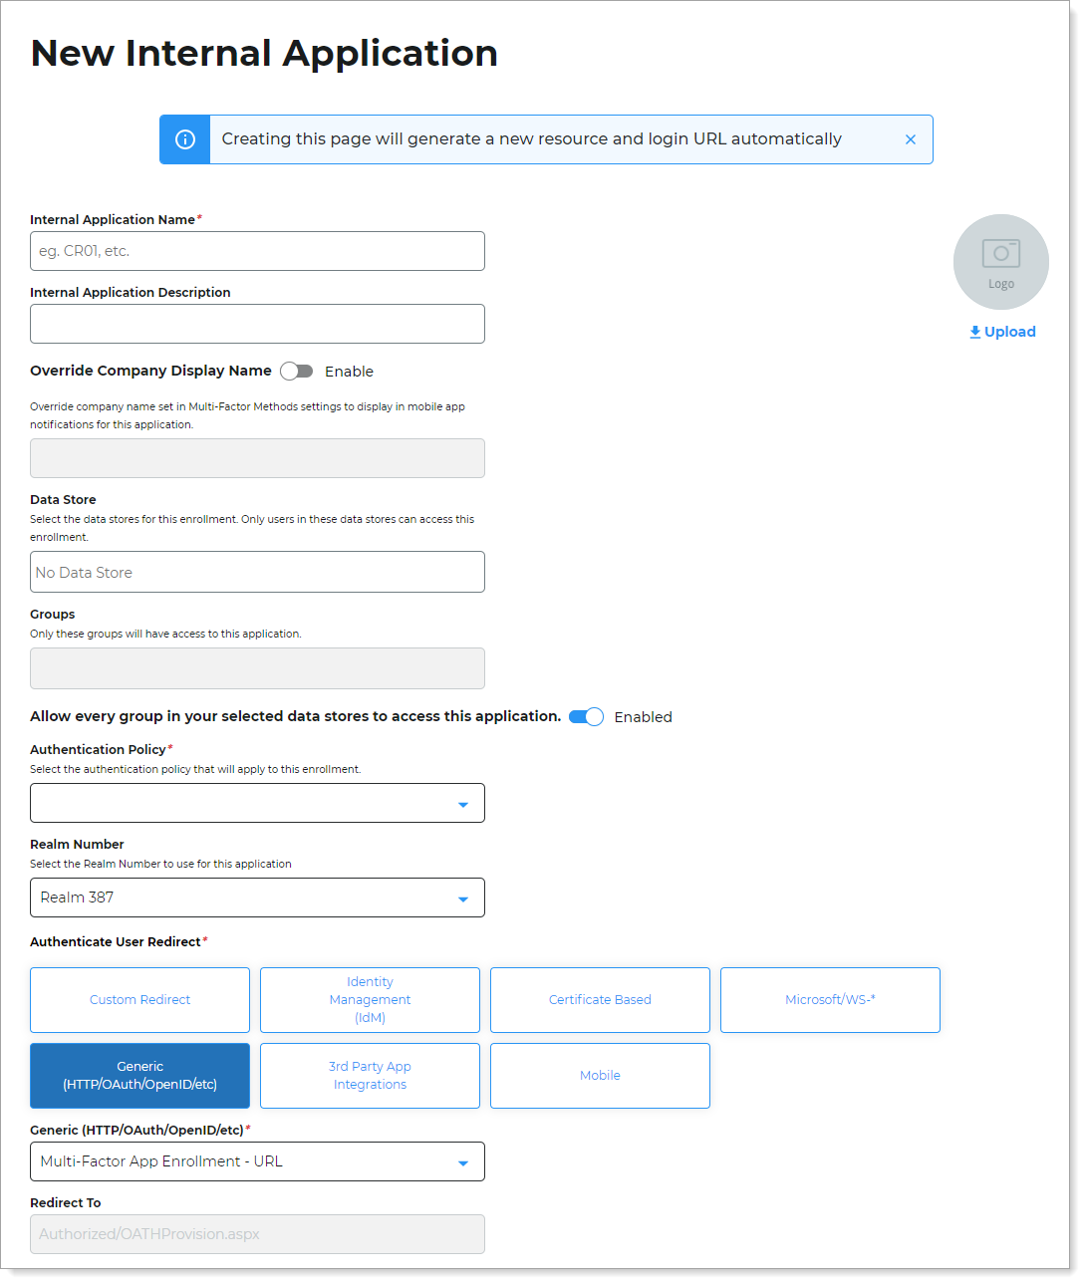Choose the Mobile redirect option

[x=599, y=1075]
